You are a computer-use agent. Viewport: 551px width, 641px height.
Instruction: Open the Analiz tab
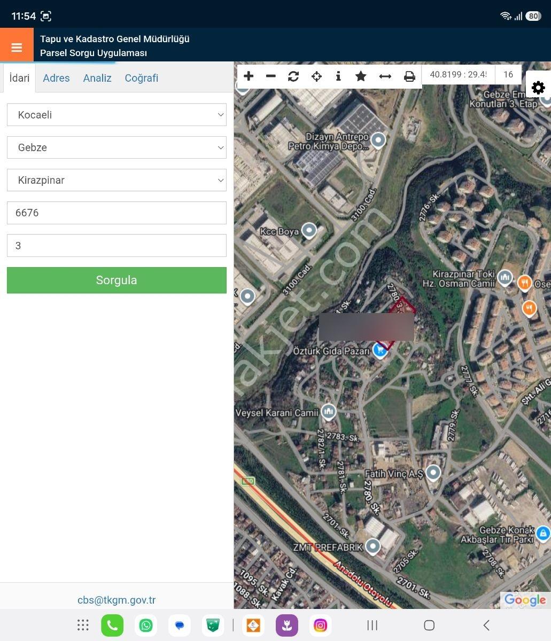(97, 78)
